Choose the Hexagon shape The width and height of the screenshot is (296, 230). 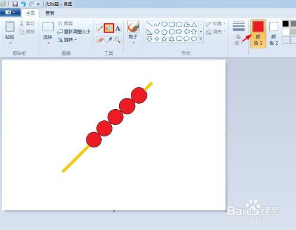[172, 32]
